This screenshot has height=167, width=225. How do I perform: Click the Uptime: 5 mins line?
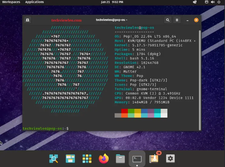point(130,49)
